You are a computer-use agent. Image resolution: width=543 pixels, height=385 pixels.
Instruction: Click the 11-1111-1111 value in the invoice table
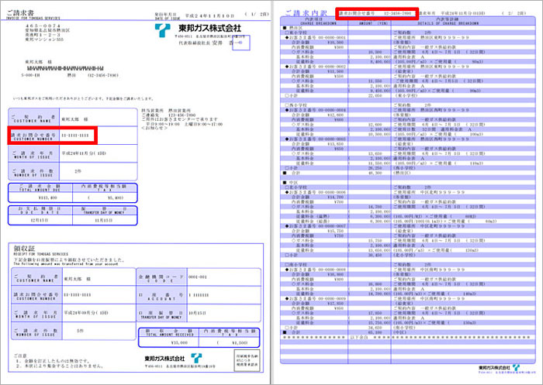point(75,136)
